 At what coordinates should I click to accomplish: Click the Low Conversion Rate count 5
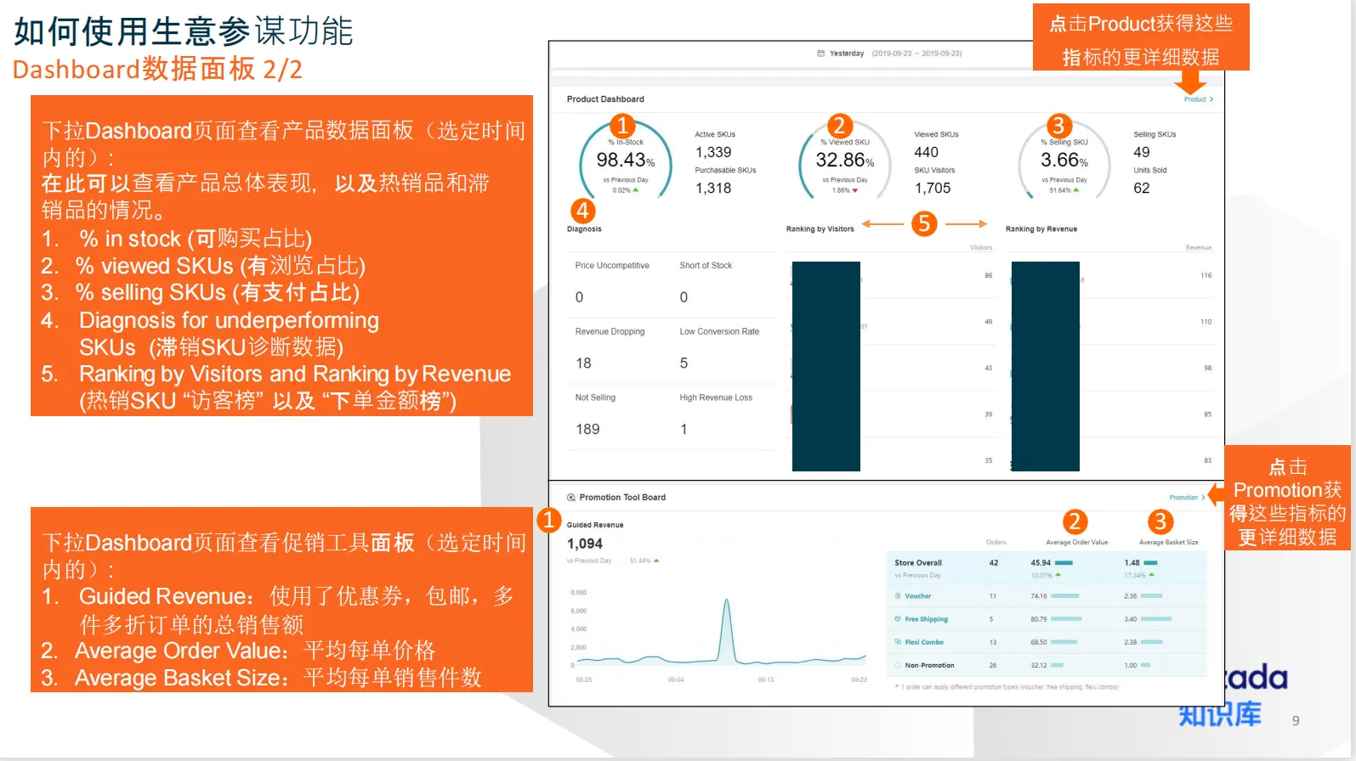coord(684,364)
